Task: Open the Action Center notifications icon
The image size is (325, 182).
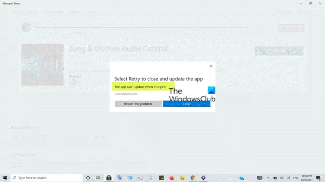Action: tap(318, 178)
